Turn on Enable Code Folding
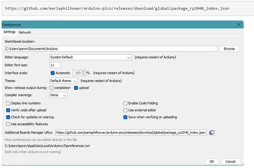This screenshot has width=254, height=168. point(126,103)
